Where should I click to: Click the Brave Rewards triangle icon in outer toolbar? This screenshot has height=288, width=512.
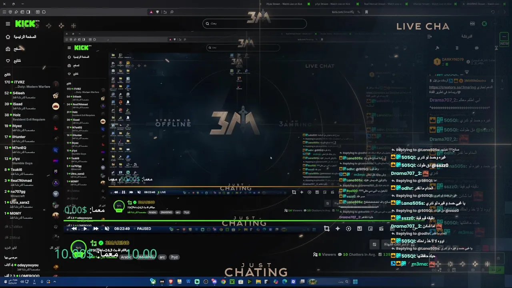pyautogui.click(x=151, y=12)
